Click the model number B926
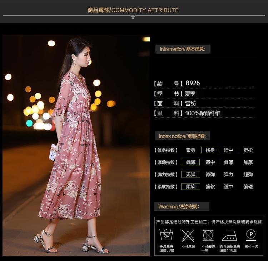This screenshot has width=268, height=261. pyautogui.click(x=193, y=83)
